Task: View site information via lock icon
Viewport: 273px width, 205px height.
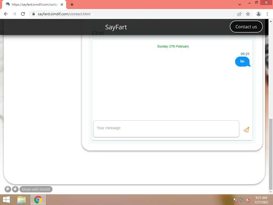Action: 34,14
